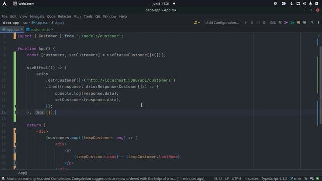Click the GNOME Activities logo
This screenshot has width=322, height=181.
coord(4,4)
